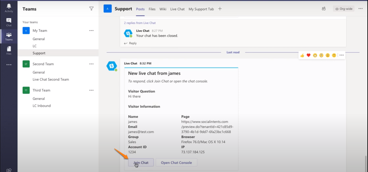Click the Open Chat Console button

[177, 162]
